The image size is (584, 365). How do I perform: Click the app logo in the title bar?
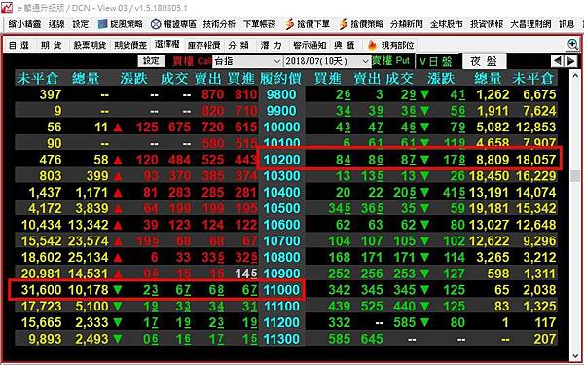tap(7, 7)
